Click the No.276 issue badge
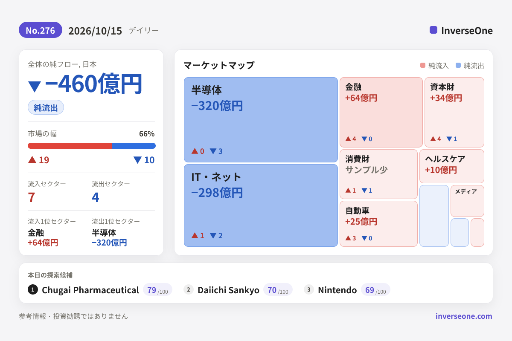 (41, 30)
